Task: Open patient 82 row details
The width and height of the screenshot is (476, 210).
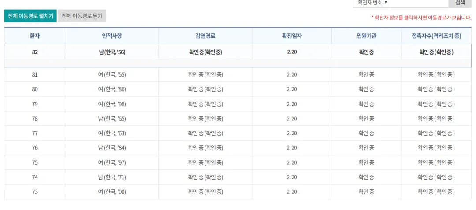Action: click(238, 52)
